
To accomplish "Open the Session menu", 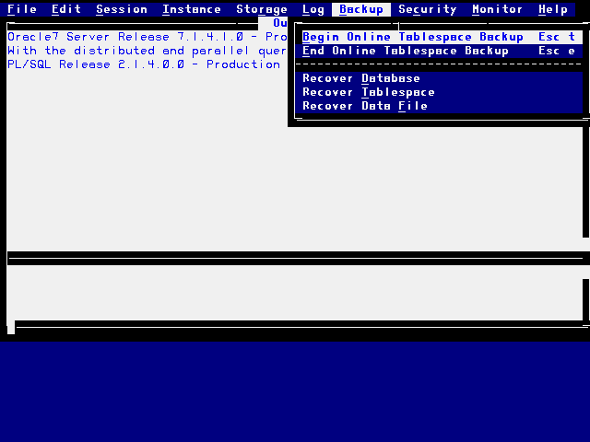I will point(122,9).
